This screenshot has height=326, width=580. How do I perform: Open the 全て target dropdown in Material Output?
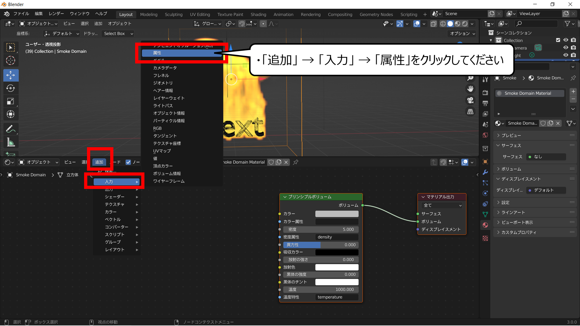(x=442, y=205)
